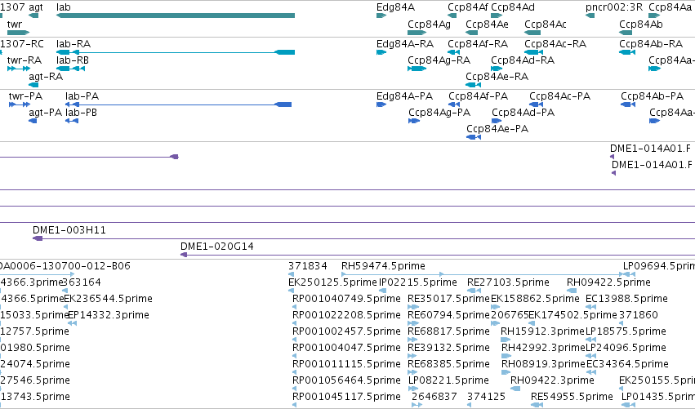Click the RE27103.5prime EST arrow
This screenshot has height=409, width=695.
pyautogui.click(x=474, y=291)
